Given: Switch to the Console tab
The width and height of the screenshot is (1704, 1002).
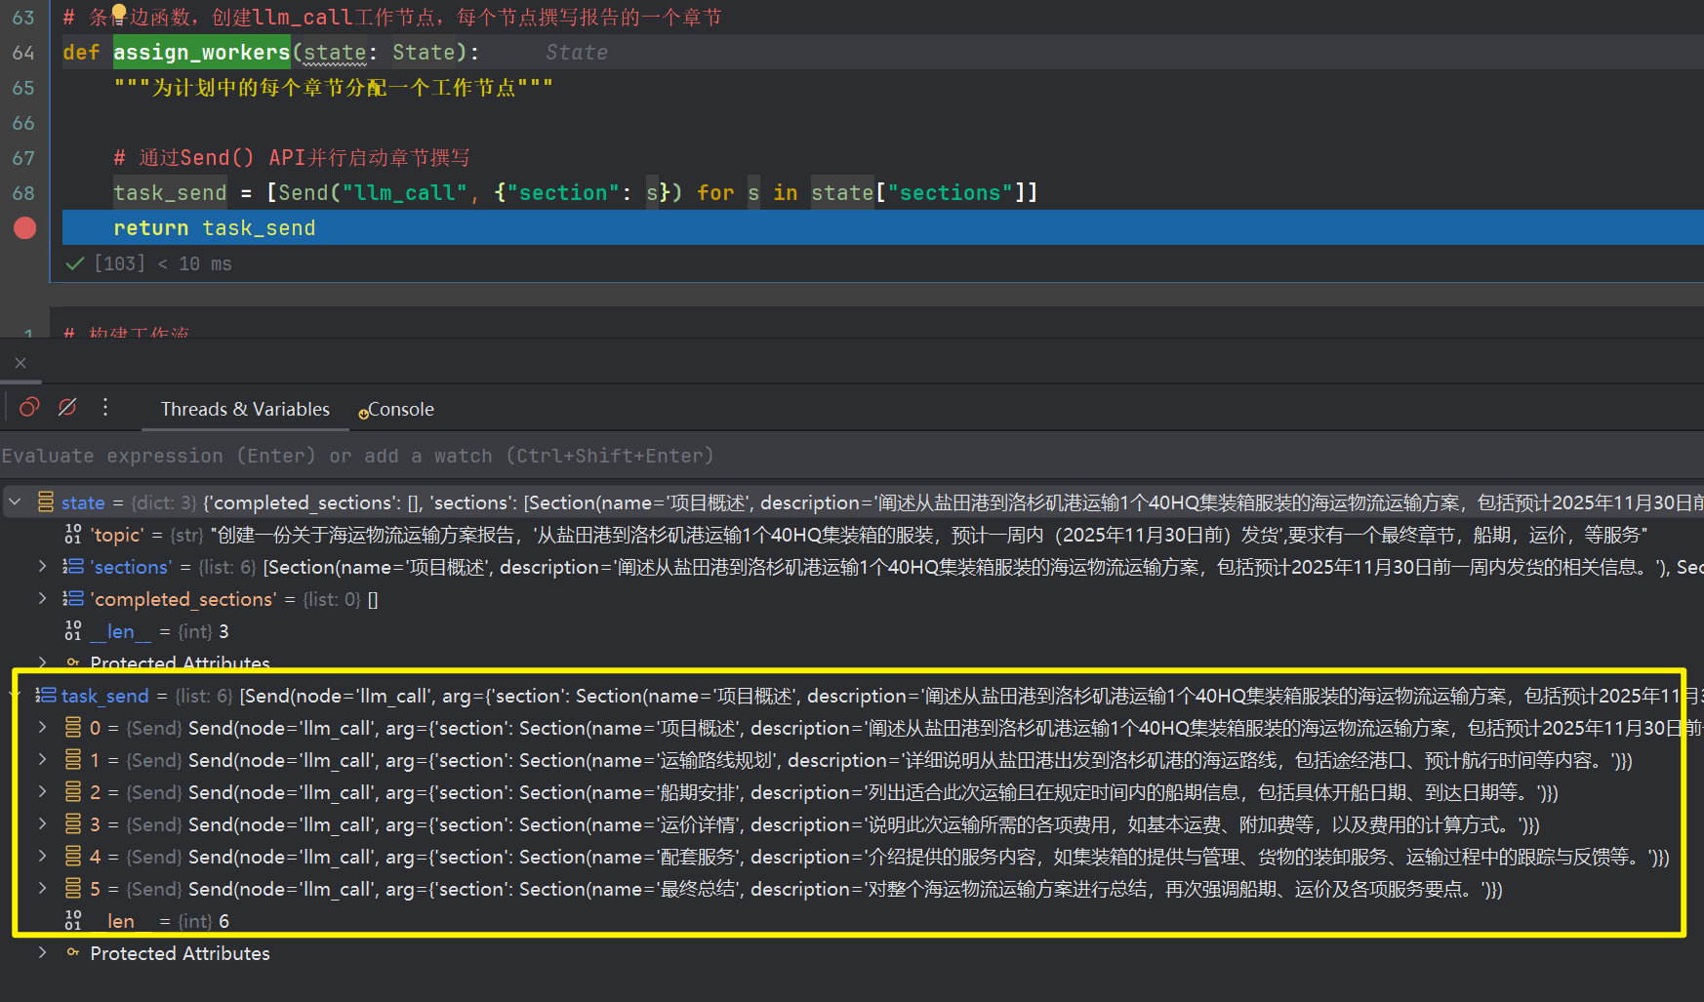Looking at the screenshot, I should pos(395,410).
